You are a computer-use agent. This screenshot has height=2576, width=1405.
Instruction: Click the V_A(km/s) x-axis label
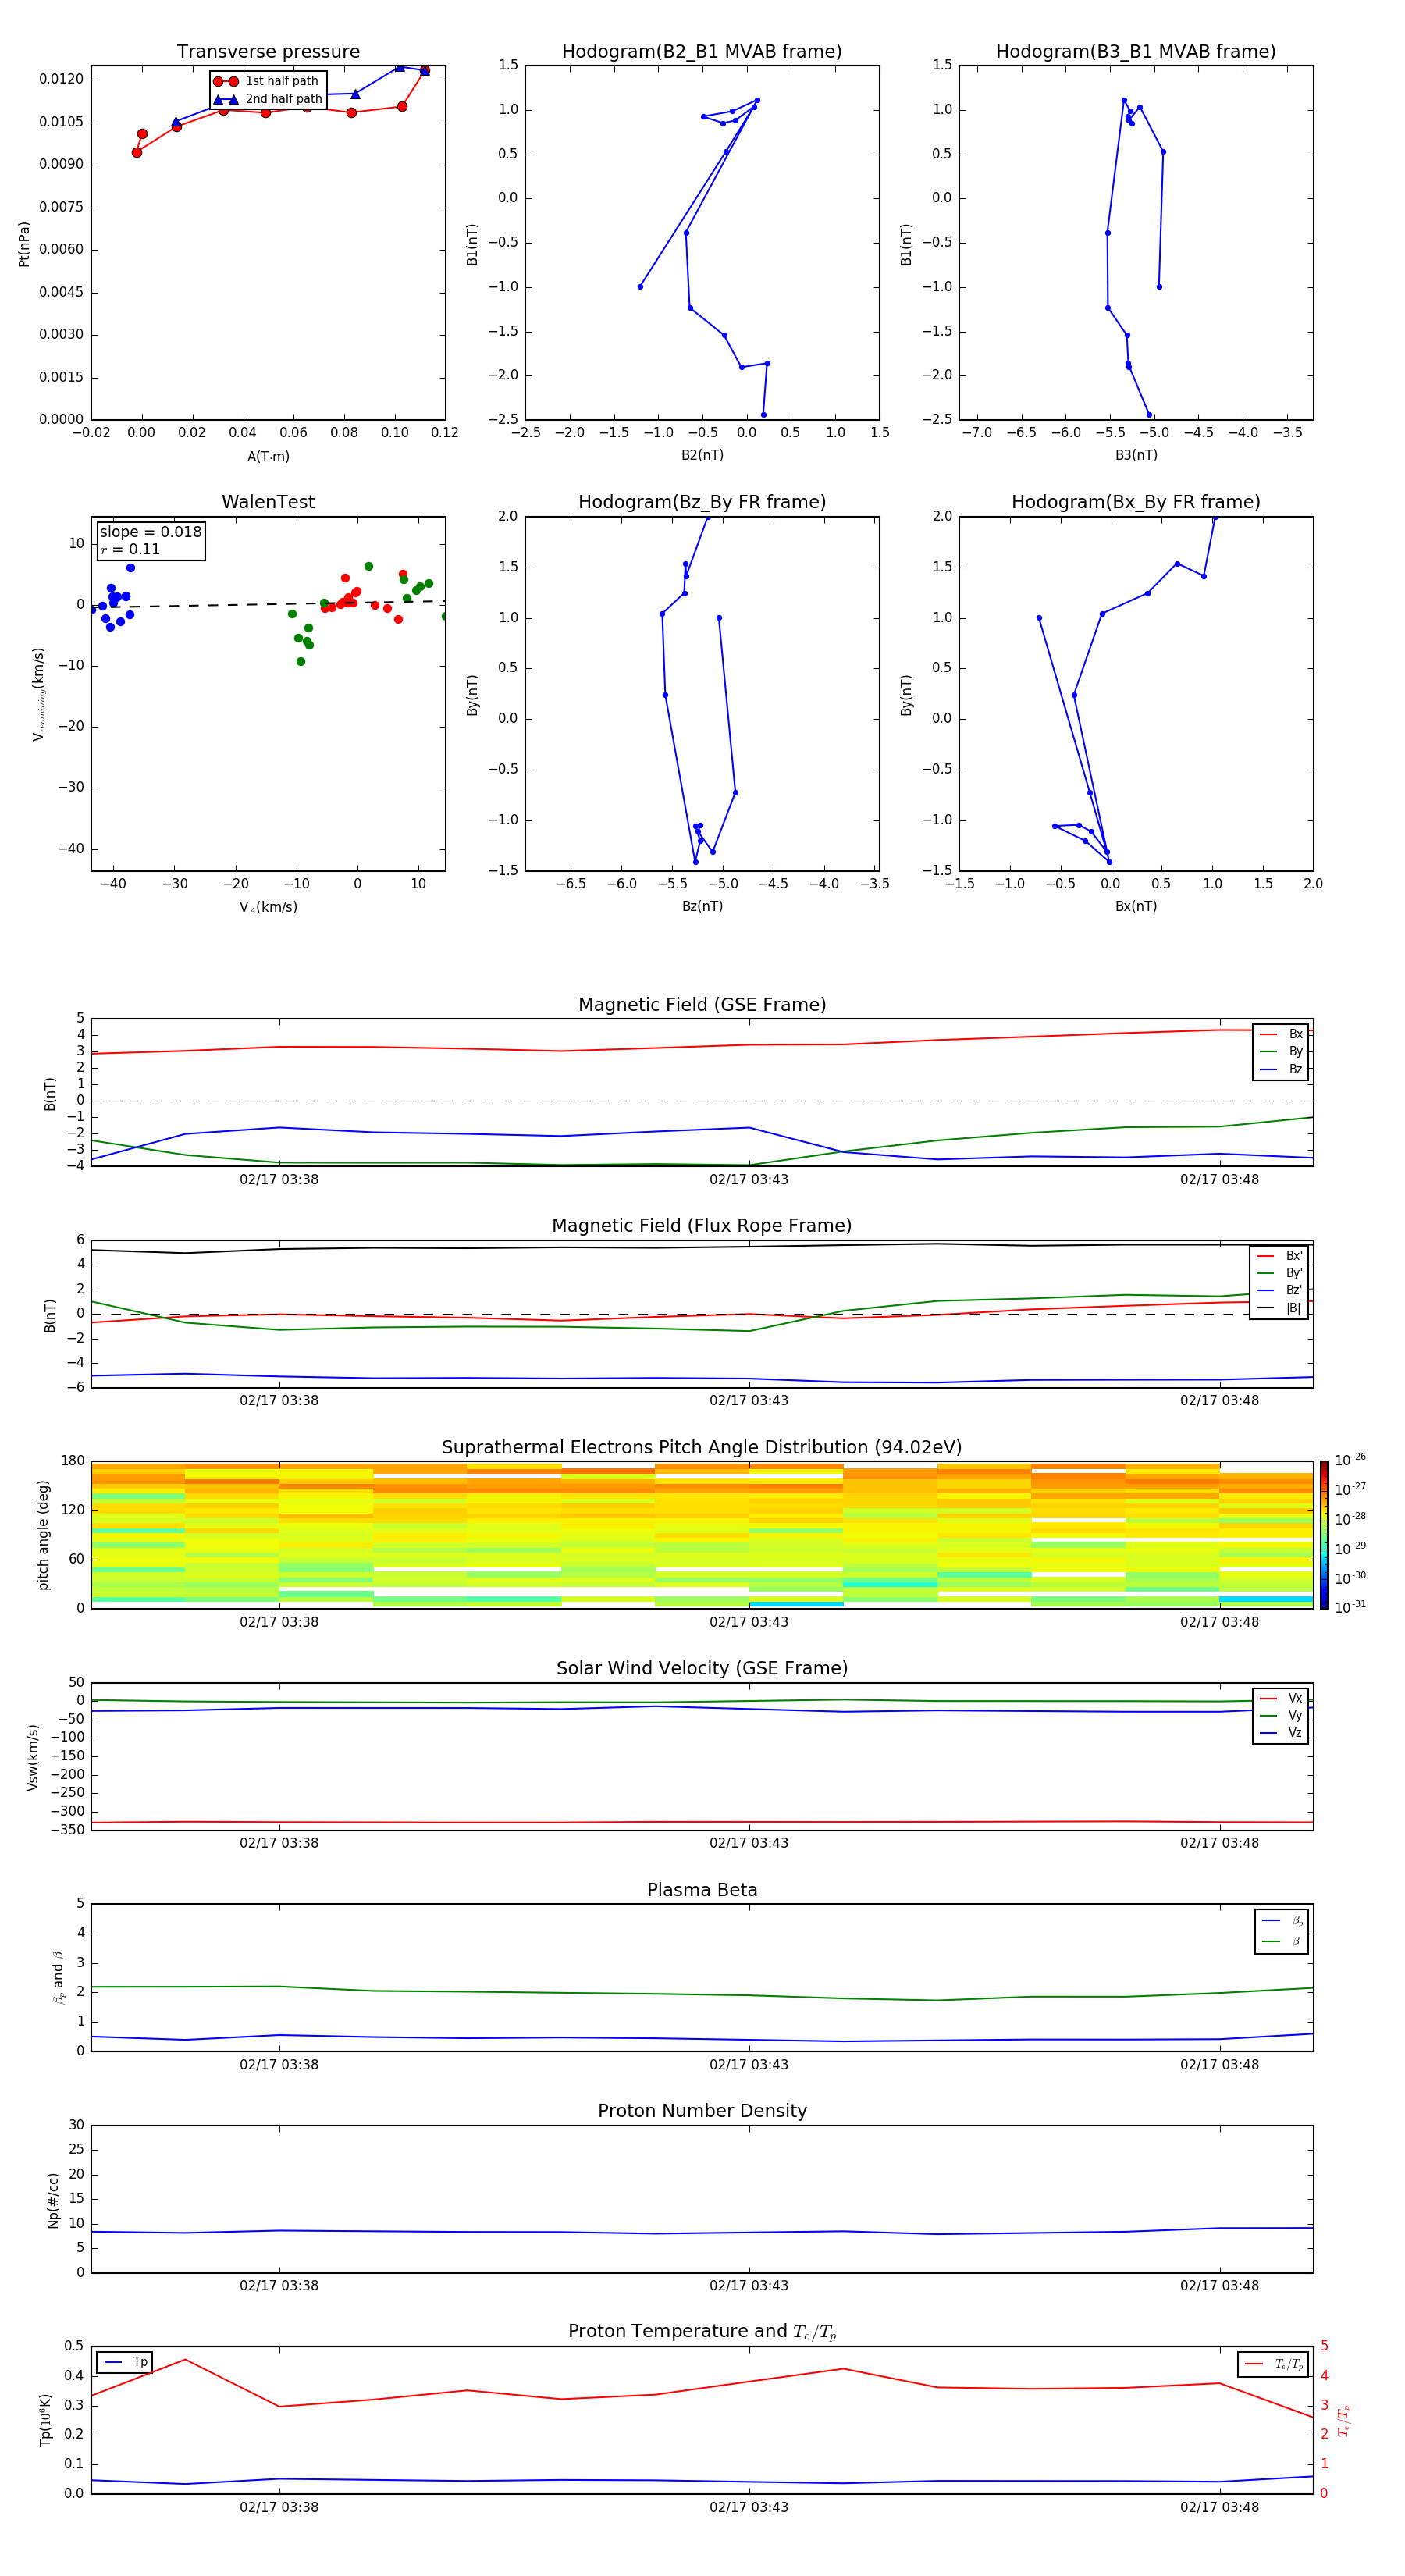pyautogui.click(x=268, y=907)
